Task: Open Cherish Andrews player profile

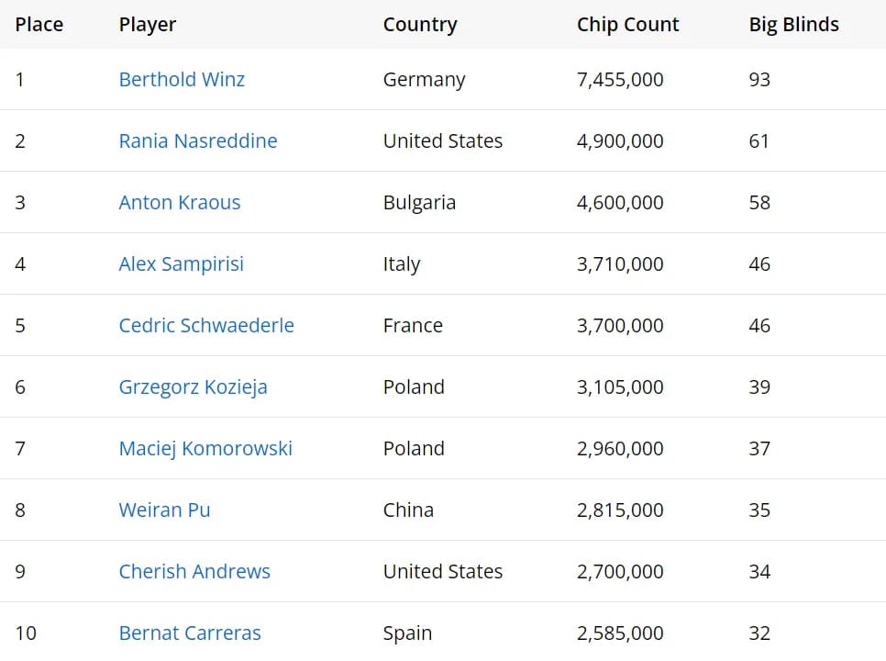Action: (x=194, y=572)
